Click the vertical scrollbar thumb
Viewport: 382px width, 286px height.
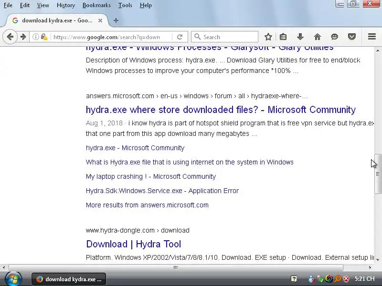point(378,174)
